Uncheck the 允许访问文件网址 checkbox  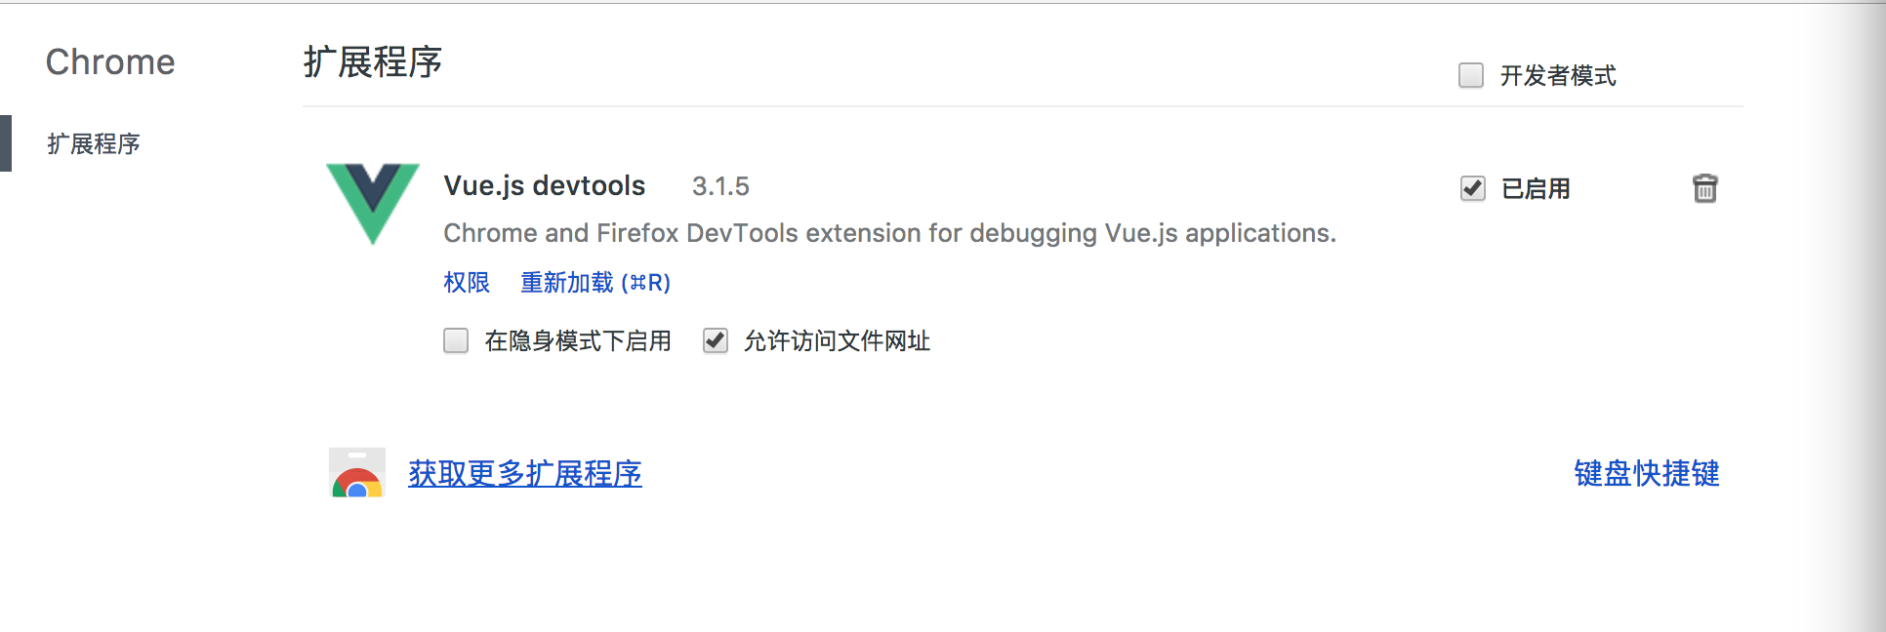tap(716, 340)
